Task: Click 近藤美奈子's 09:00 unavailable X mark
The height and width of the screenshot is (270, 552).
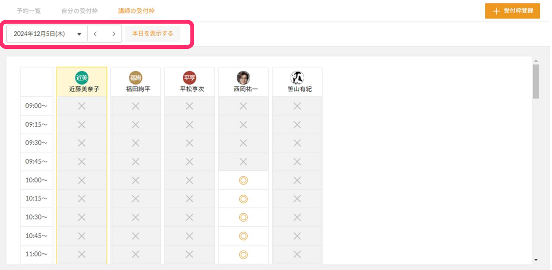Action: point(82,106)
